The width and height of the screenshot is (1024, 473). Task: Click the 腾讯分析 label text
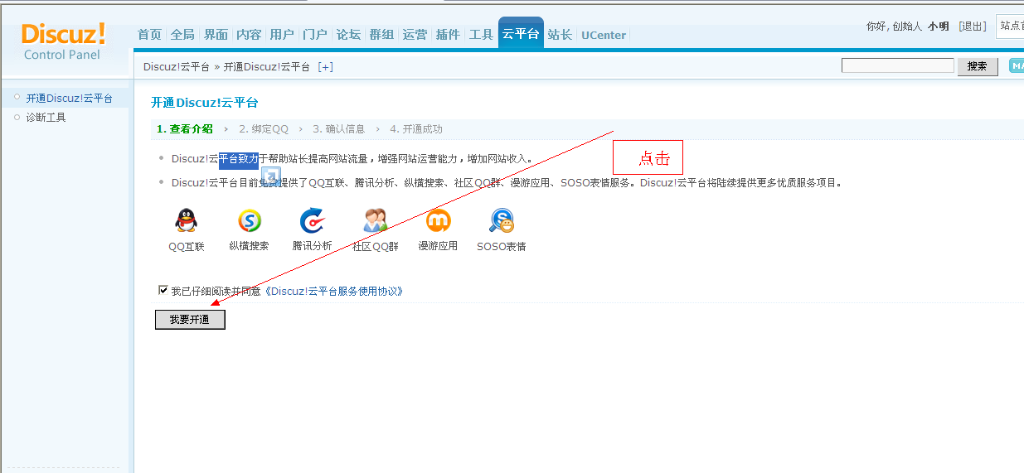click(313, 246)
